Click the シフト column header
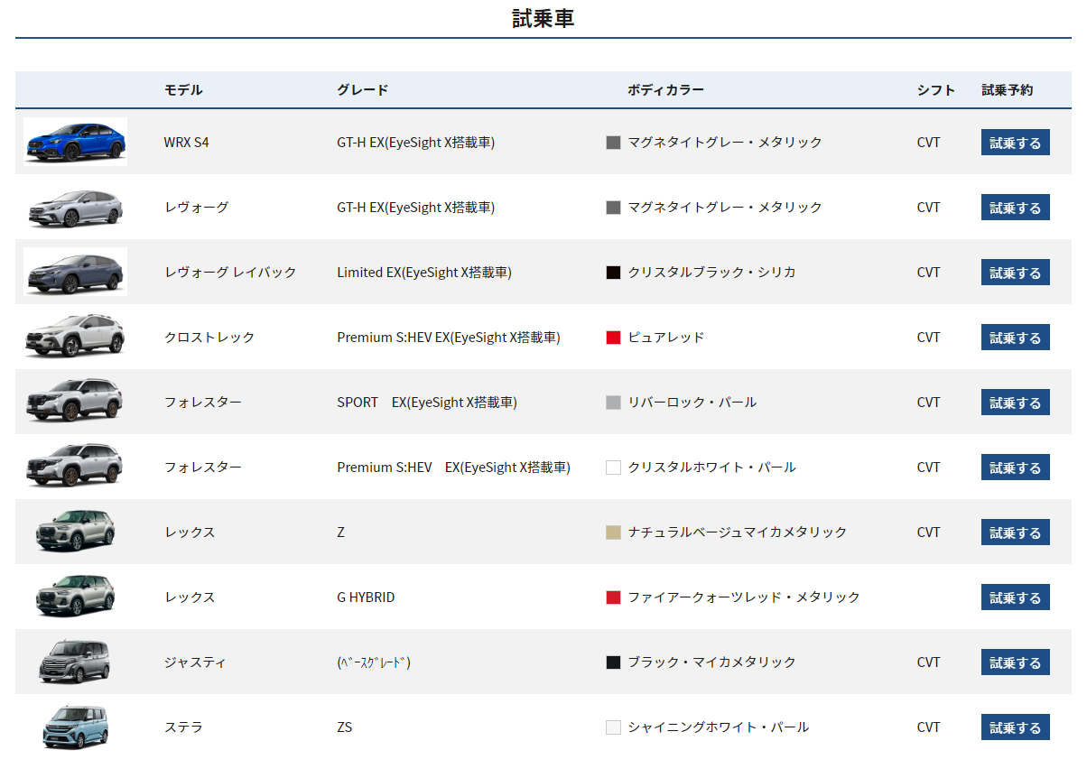Viewport: 1087px width, 778px height. point(936,90)
